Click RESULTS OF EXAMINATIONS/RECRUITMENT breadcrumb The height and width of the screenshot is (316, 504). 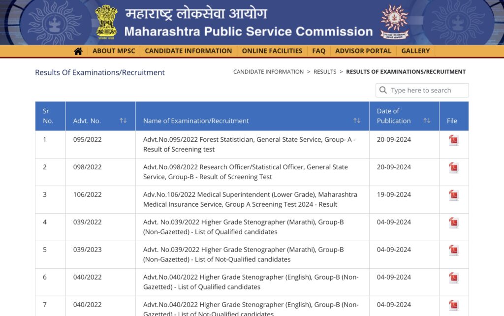click(x=406, y=72)
